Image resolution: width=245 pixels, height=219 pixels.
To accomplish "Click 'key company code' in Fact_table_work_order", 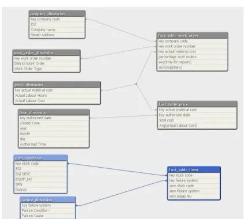I will click(193, 41).
